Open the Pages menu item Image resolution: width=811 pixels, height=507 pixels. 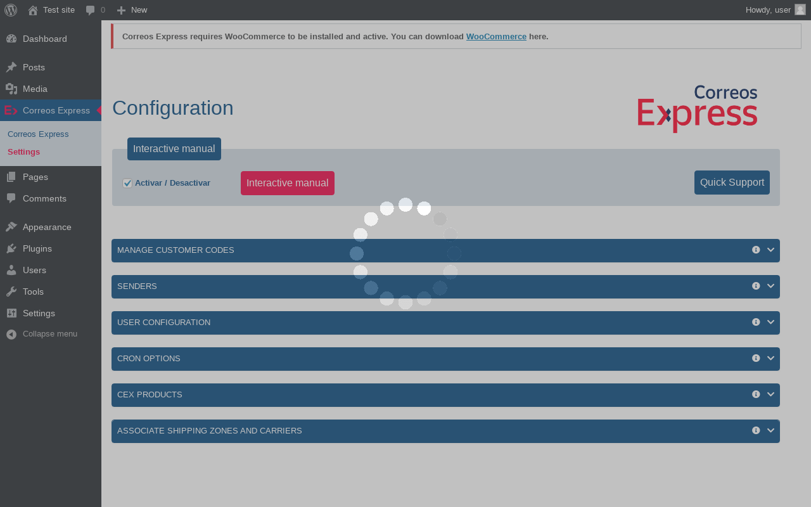[x=51, y=177]
